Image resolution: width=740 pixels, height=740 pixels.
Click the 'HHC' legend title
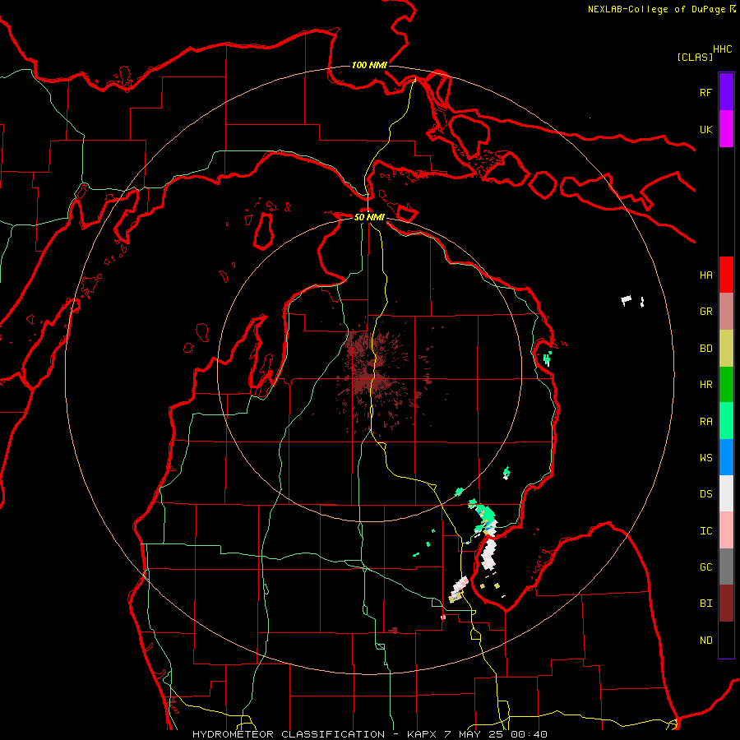pos(722,49)
